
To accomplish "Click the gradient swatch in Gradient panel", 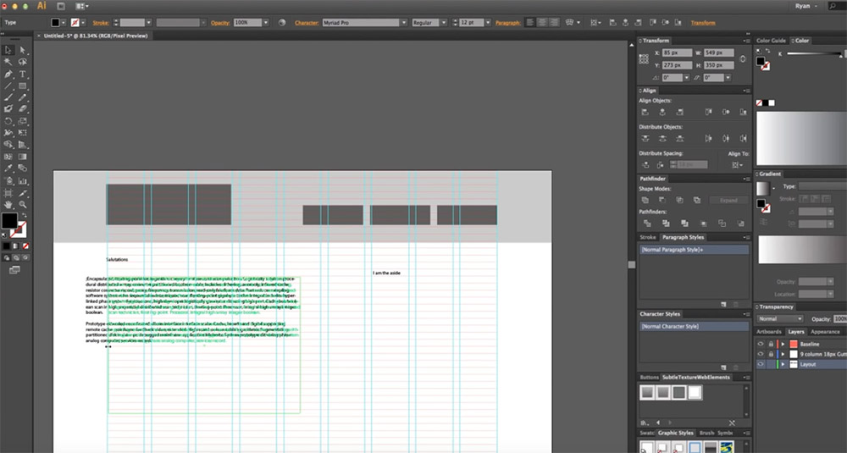I will click(x=762, y=188).
